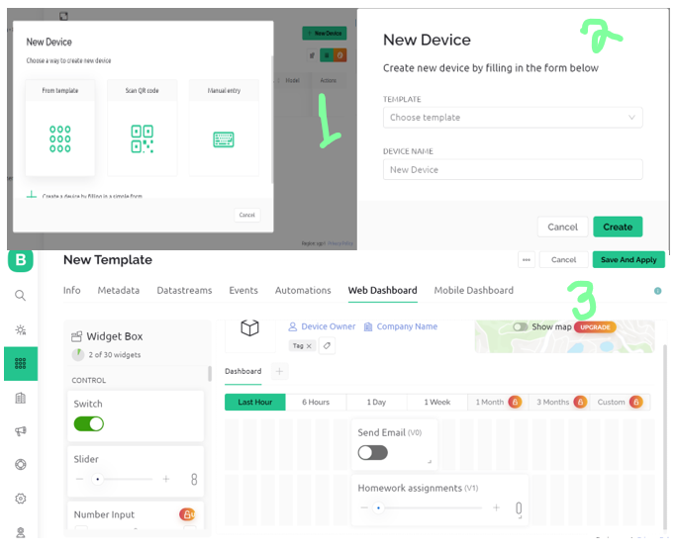The height and width of the screenshot is (552, 675).
Task: Choose the From template grid icon
Action: point(59,138)
